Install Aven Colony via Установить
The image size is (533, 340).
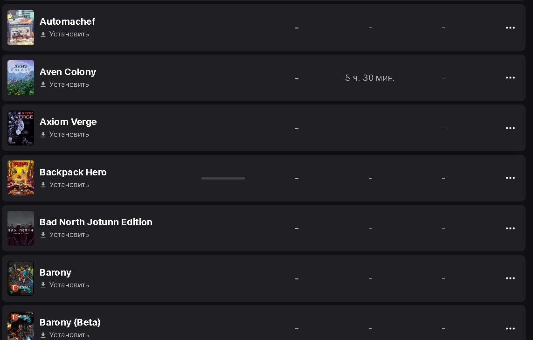coord(69,84)
